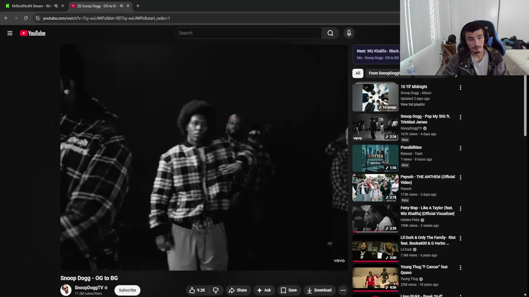Open the SnoopDoggTV channel name link
The height and width of the screenshot is (297, 529).
pos(89,288)
